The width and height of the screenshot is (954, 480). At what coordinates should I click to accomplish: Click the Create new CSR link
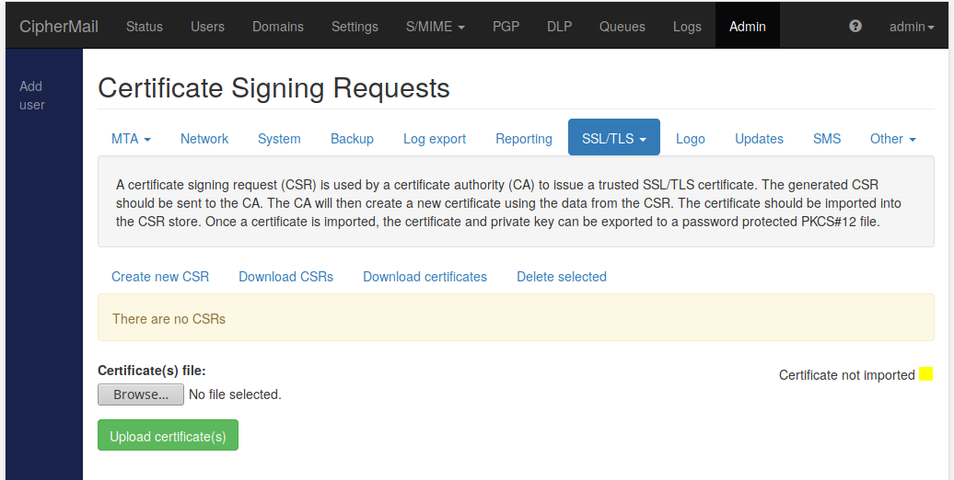[x=160, y=277]
